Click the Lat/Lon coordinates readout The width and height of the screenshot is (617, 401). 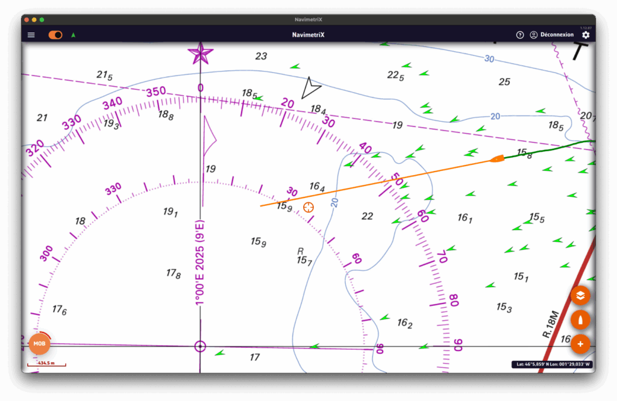coord(551,364)
